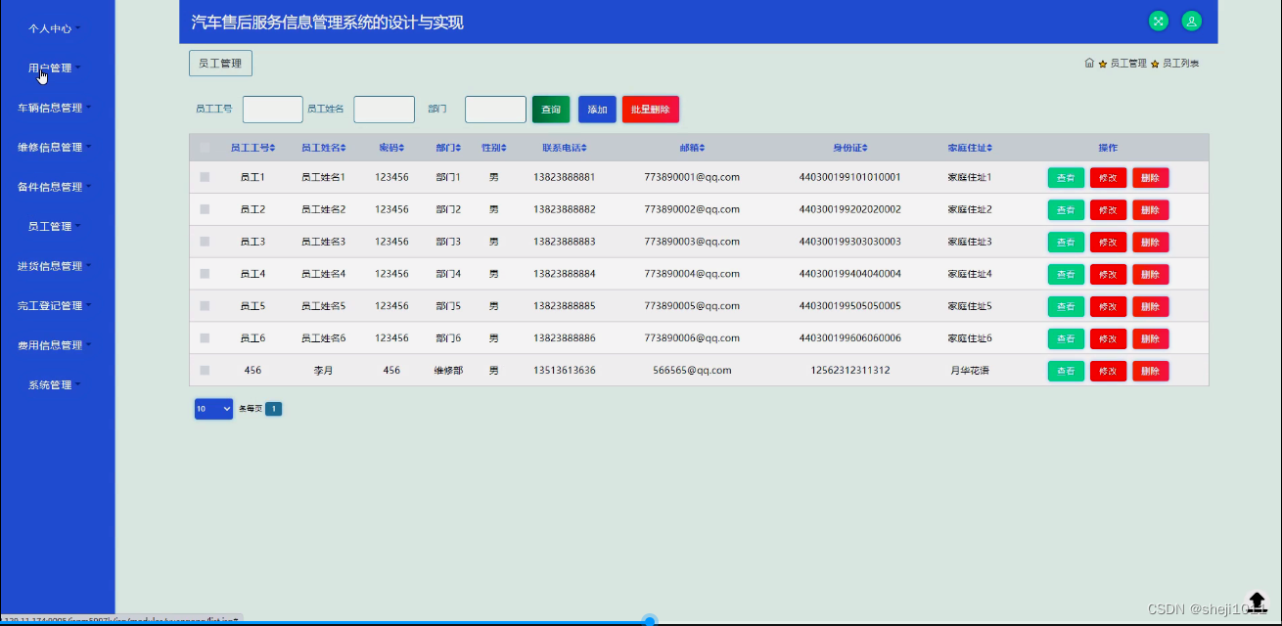Click the fullscreen toggle icon in the header

pos(1158,20)
